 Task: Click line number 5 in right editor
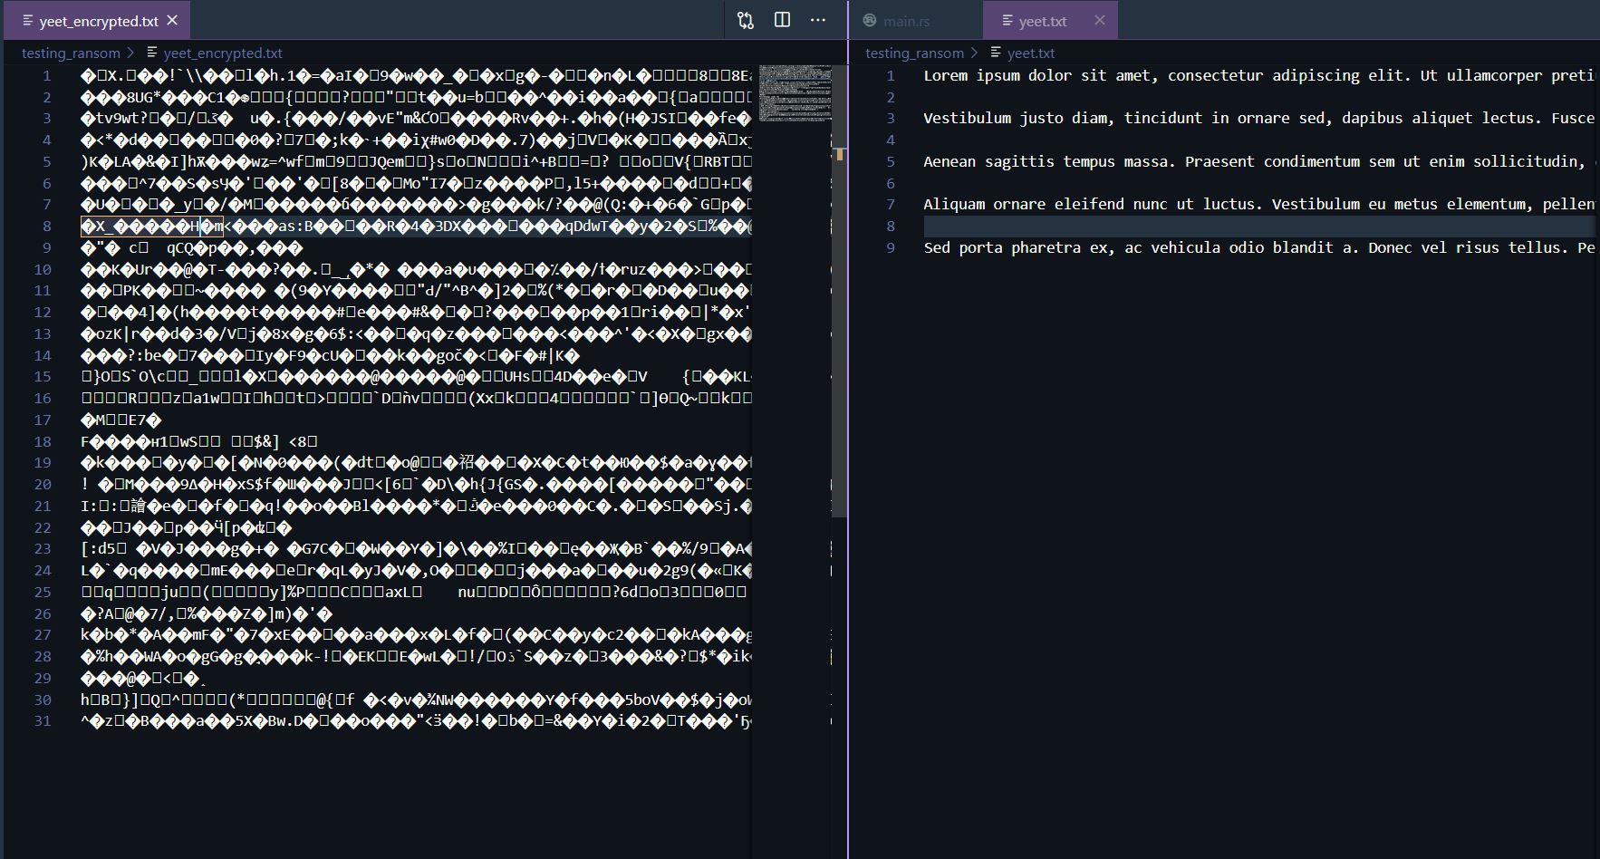(x=891, y=161)
